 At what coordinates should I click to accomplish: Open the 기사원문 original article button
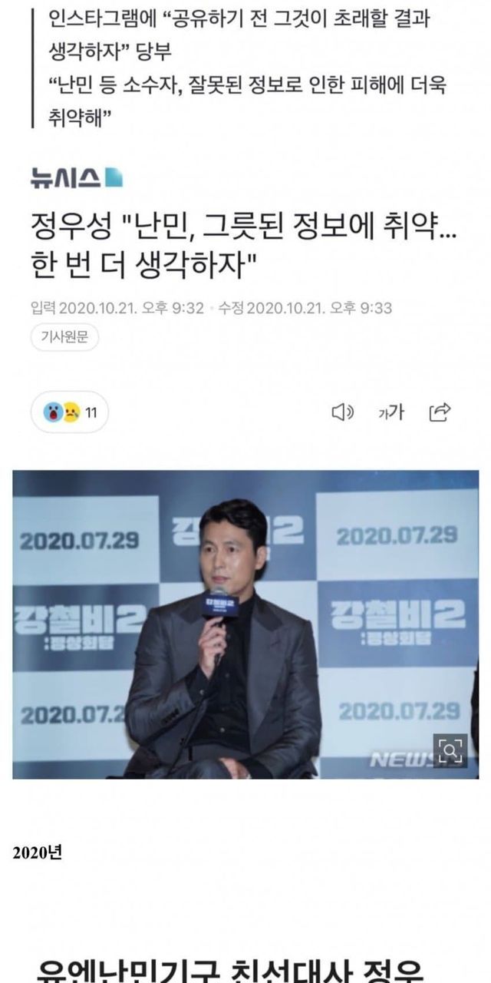coord(64,338)
